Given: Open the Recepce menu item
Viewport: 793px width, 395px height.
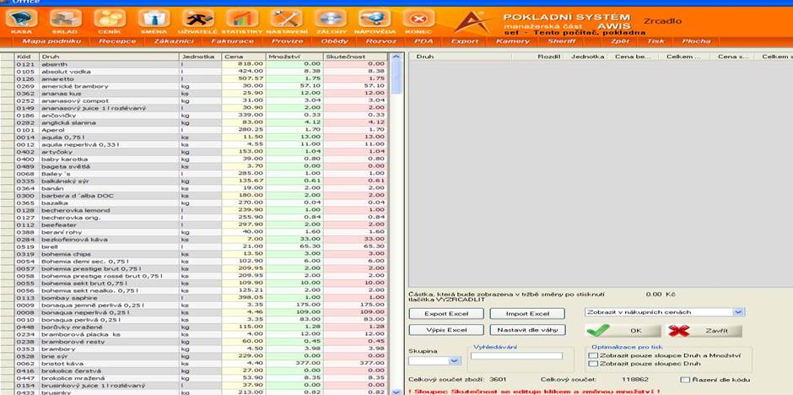Looking at the screenshot, I should [x=117, y=41].
